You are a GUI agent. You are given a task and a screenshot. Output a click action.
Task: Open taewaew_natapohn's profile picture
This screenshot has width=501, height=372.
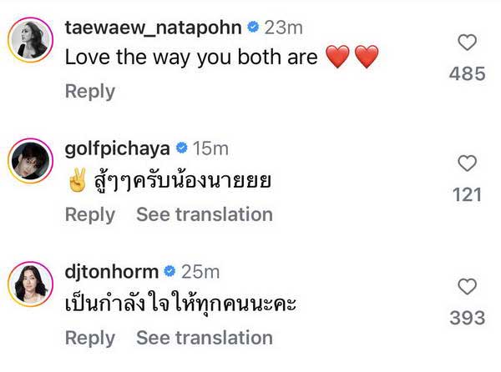[31, 39]
